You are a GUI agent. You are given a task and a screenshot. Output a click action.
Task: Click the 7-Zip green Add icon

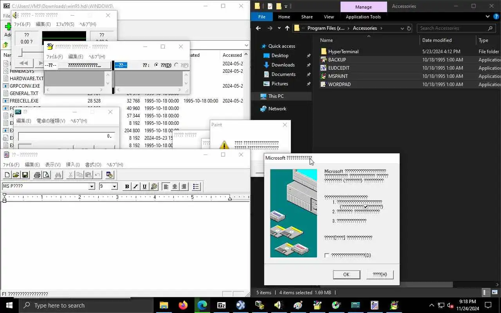coord(8,27)
